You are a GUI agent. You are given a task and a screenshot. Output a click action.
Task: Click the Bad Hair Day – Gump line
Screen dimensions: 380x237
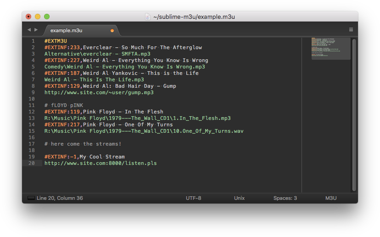(x=110, y=86)
